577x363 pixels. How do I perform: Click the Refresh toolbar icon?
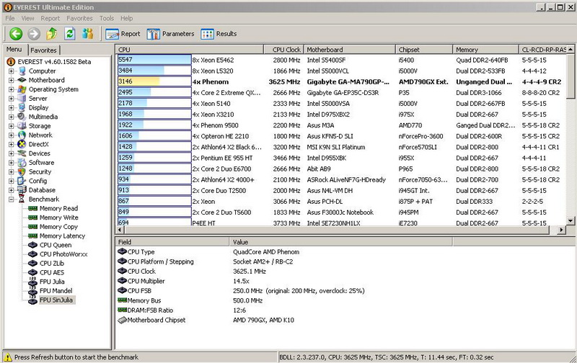point(69,34)
